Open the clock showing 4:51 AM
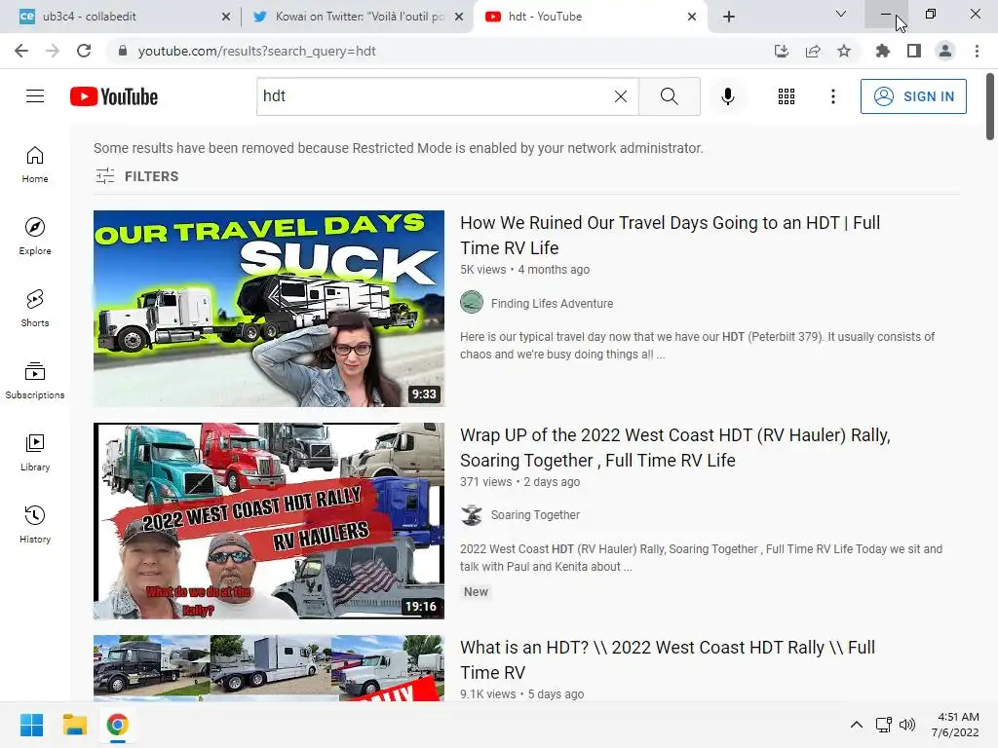Viewport: 998px width, 748px height. tap(955, 725)
